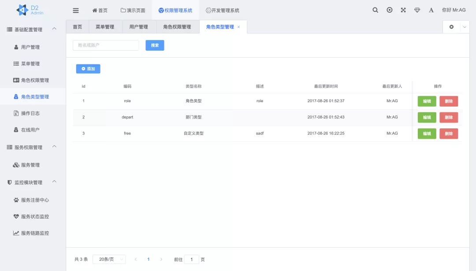Collapse the 基础配置管理 sidebar section

click(55, 28)
